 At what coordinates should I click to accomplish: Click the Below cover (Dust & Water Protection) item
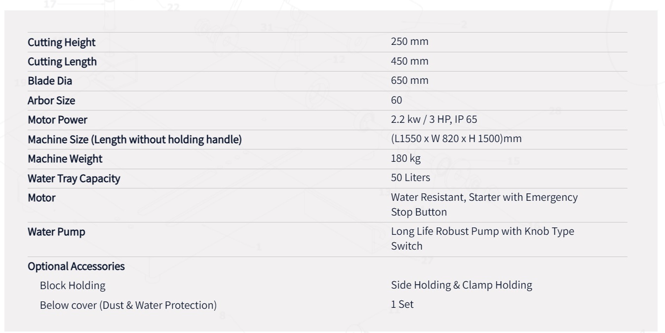point(128,305)
